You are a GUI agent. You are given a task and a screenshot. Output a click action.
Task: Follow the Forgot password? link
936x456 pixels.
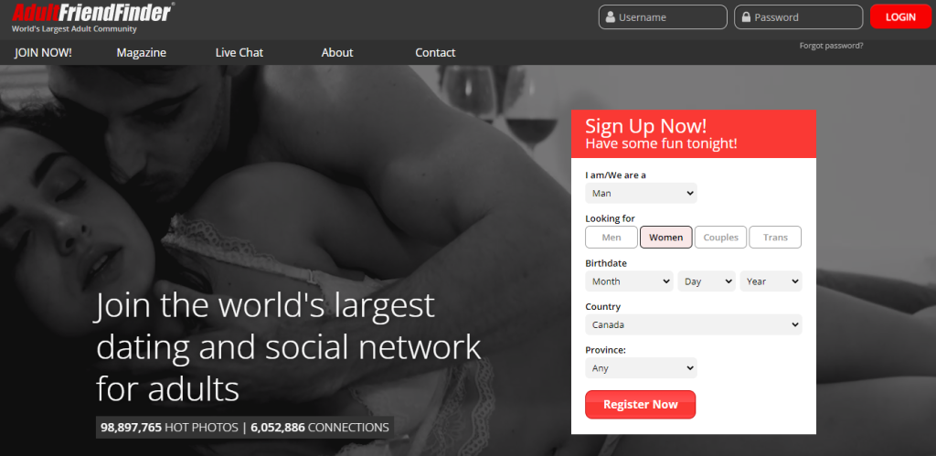[831, 46]
